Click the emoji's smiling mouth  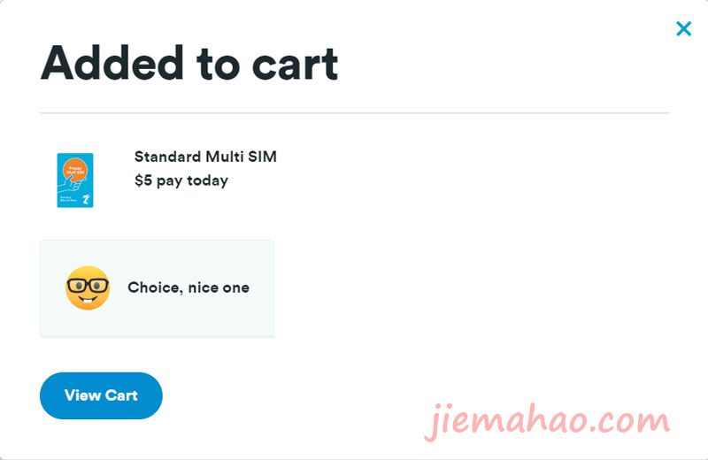(x=88, y=300)
